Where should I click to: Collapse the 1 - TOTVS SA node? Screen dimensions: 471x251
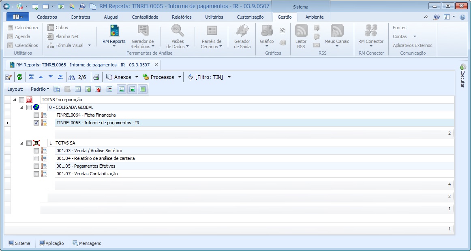pyautogui.click(x=21, y=143)
